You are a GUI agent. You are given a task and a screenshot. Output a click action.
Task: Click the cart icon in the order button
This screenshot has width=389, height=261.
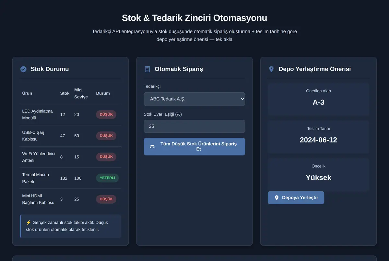[x=152, y=147]
